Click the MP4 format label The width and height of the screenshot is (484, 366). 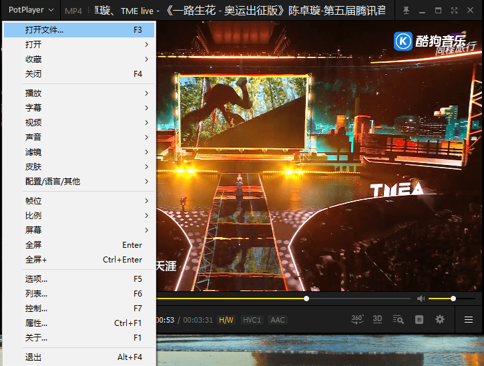73,11
